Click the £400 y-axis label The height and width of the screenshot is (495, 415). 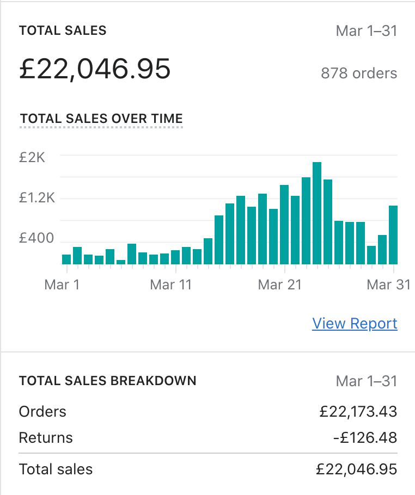[x=36, y=238]
